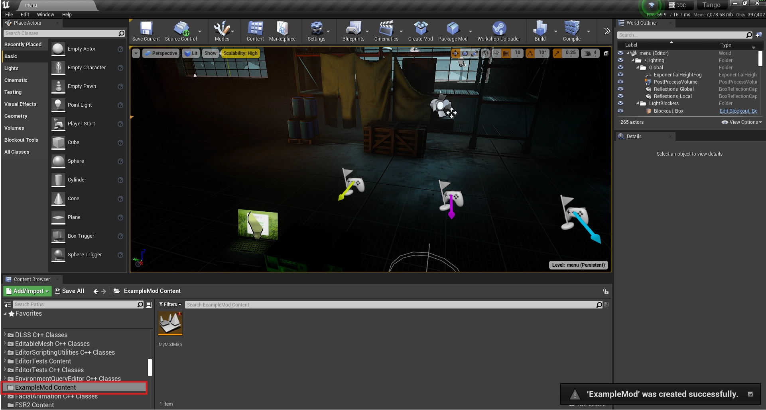Open the Perspective view mode dropdown
This screenshot has width=766, height=410.
click(x=160, y=53)
